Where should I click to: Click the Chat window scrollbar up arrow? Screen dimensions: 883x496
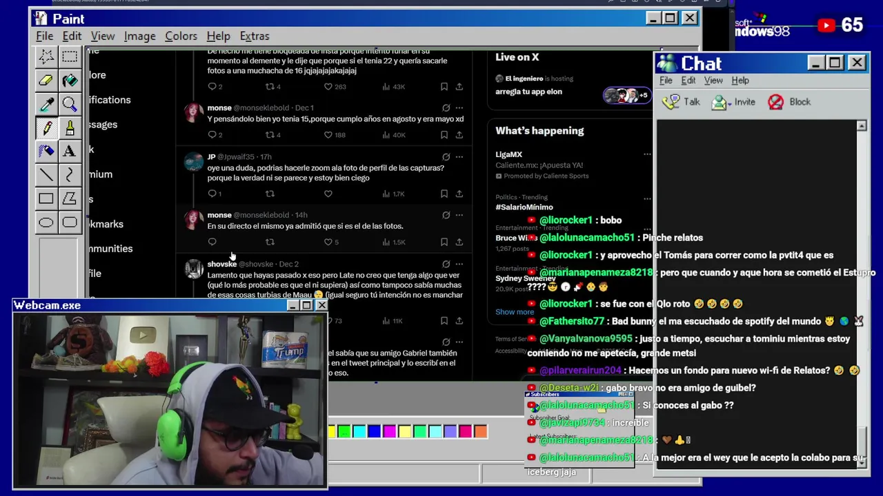pyautogui.click(x=862, y=126)
